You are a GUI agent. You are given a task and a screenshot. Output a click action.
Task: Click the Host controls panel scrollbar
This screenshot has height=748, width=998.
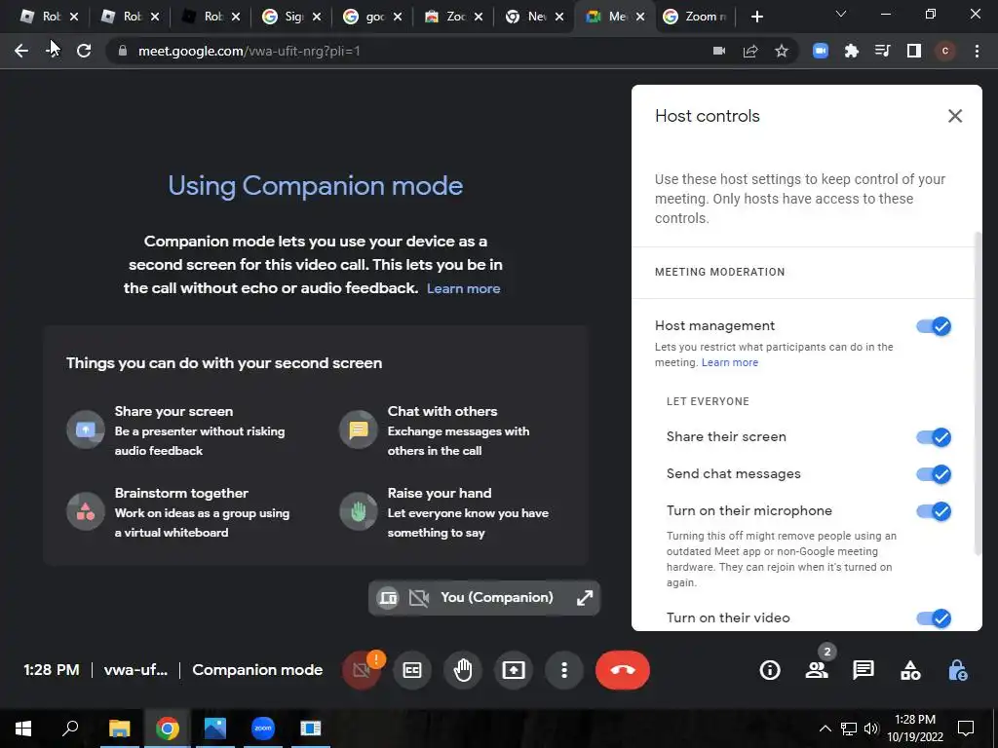click(979, 394)
